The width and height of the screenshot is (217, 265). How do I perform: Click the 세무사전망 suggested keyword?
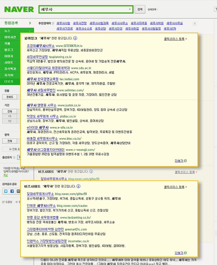(80, 23)
